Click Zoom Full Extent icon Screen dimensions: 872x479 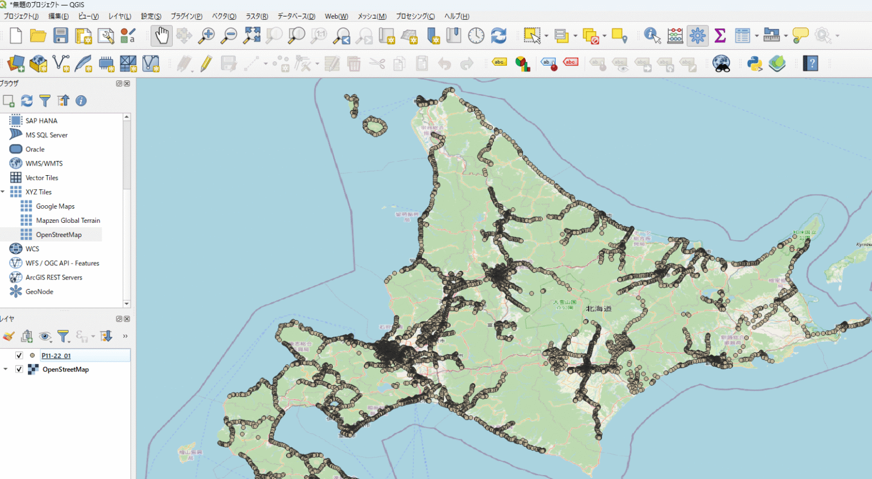pos(251,35)
